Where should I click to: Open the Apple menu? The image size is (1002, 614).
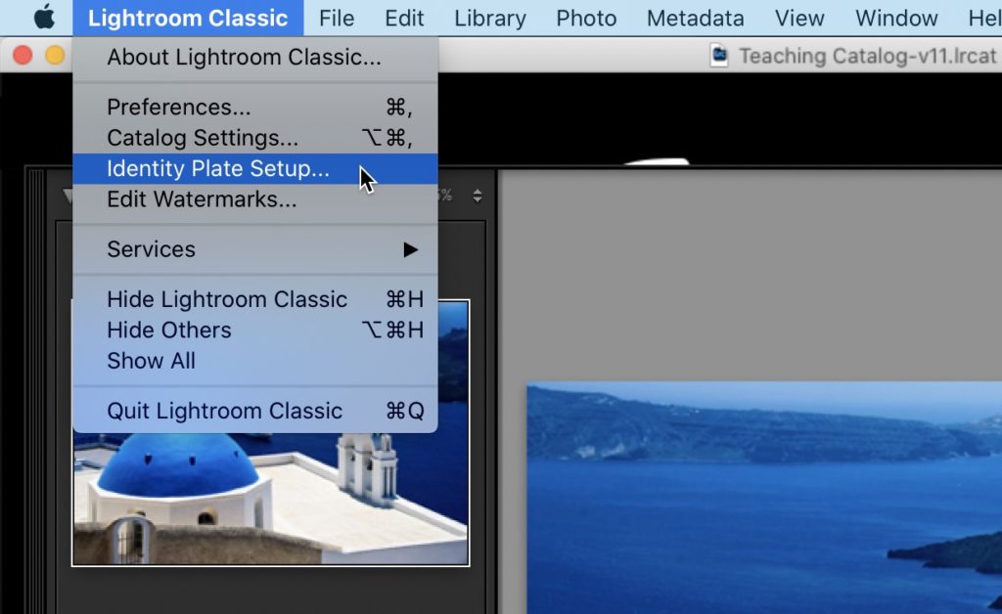[43, 18]
